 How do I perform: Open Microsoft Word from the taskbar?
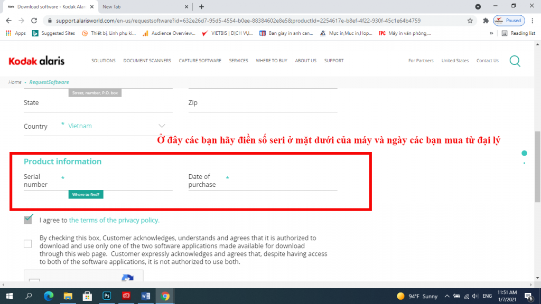point(145,296)
